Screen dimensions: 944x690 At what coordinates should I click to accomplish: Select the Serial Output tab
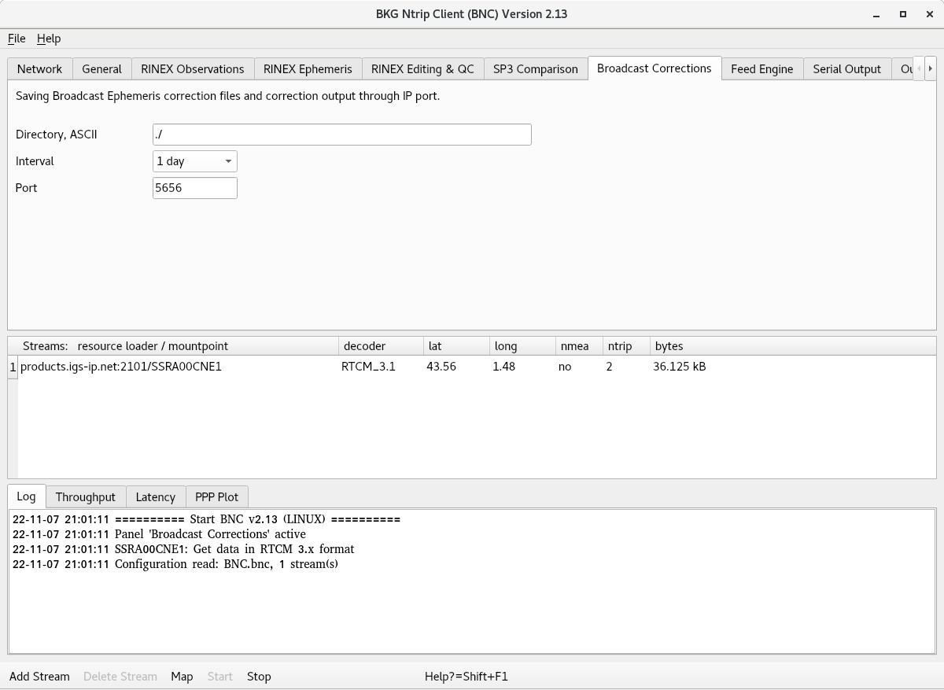(846, 69)
